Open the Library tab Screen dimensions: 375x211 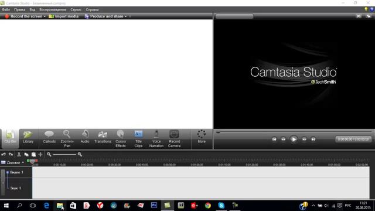click(x=28, y=137)
